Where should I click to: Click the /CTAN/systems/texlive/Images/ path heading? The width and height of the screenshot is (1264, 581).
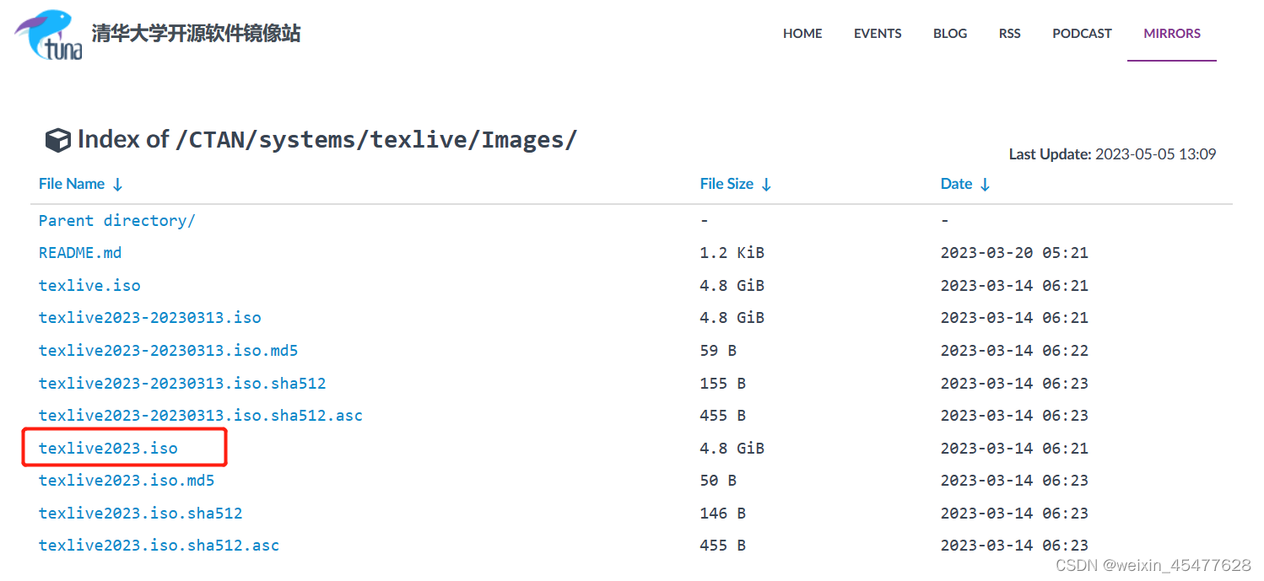tap(376, 140)
